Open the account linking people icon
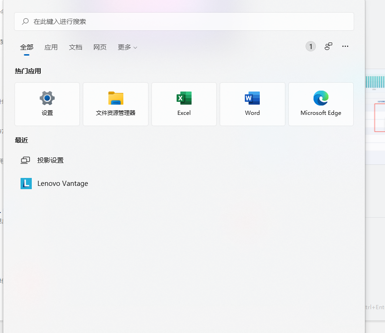This screenshot has height=333, width=385. pos(328,46)
